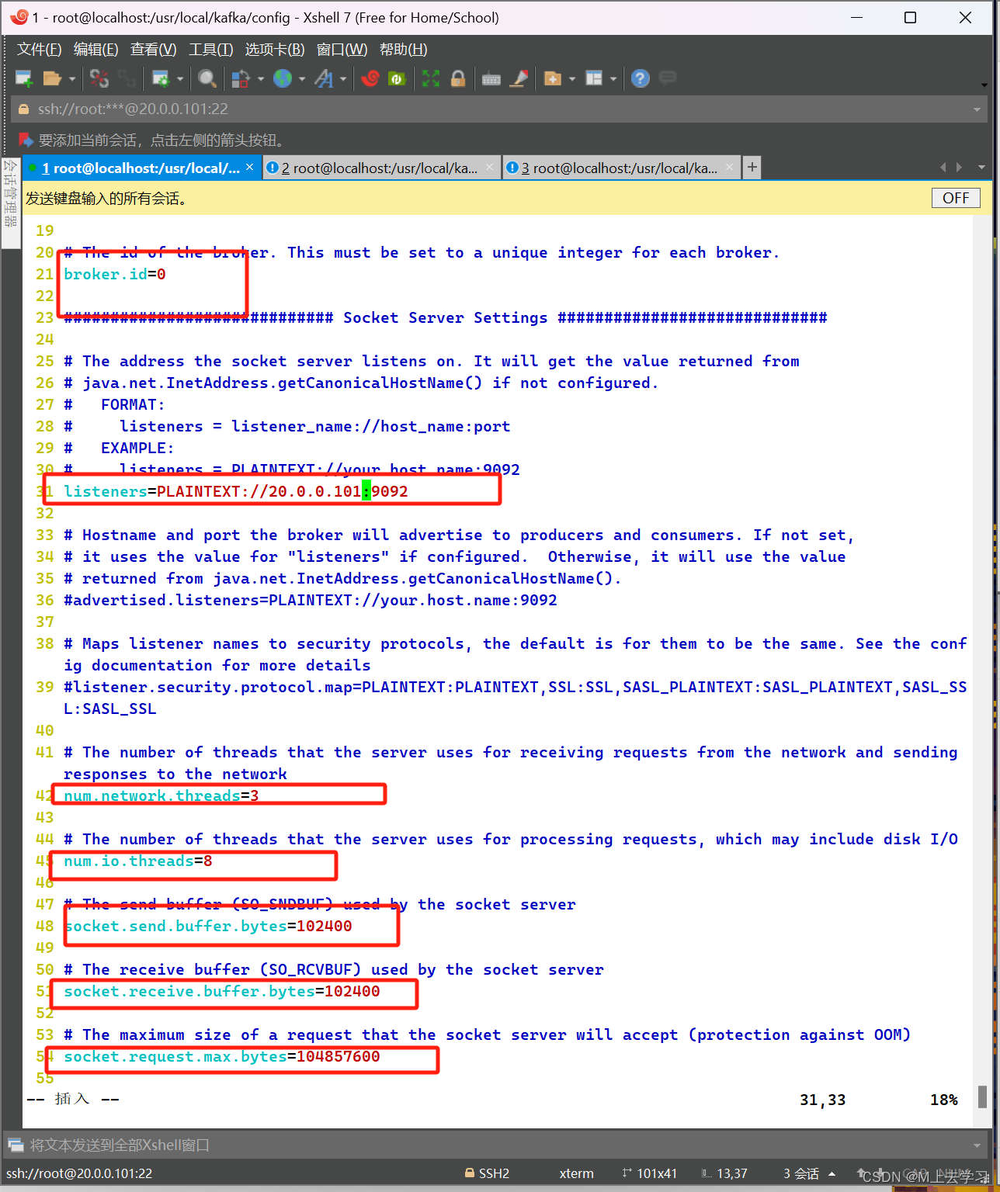The width and height of the screenshot is (1000, 1192).
Task: Click the keyboard mapping icon
Action: point(491,78)
